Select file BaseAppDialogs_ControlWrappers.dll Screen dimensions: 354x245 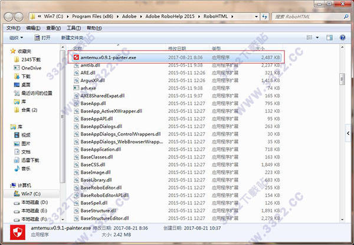coord(120,134)
